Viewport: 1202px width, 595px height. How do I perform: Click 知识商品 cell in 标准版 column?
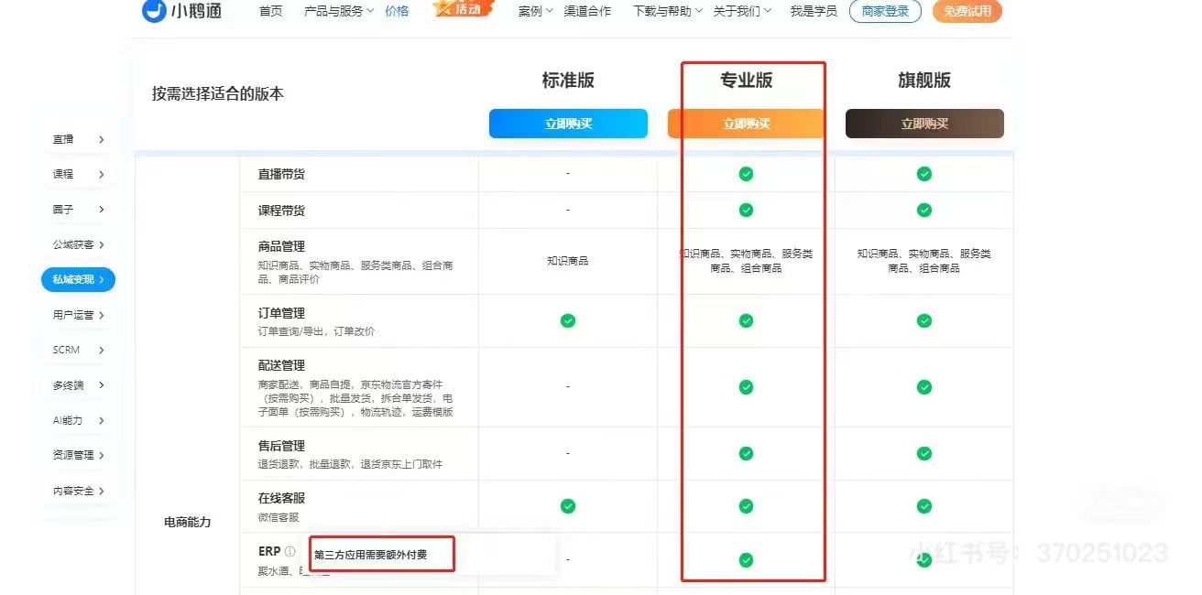(x=568, y=261)
